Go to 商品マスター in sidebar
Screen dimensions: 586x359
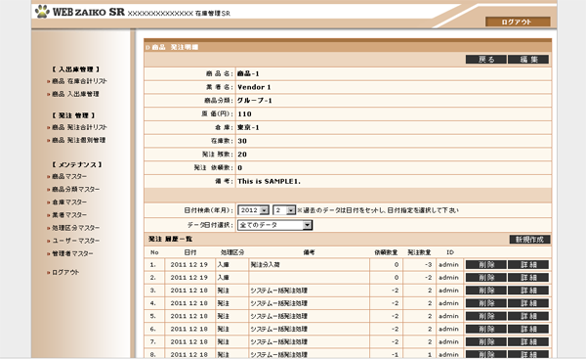click(x=69, y=176)
